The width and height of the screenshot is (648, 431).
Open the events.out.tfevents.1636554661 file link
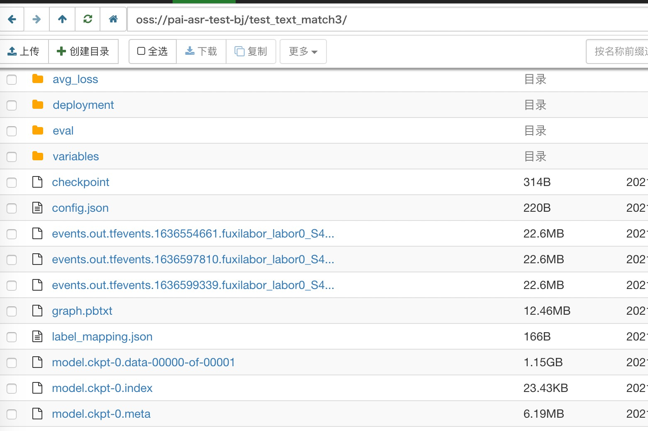pyautogui.click(x=193, y=234)
